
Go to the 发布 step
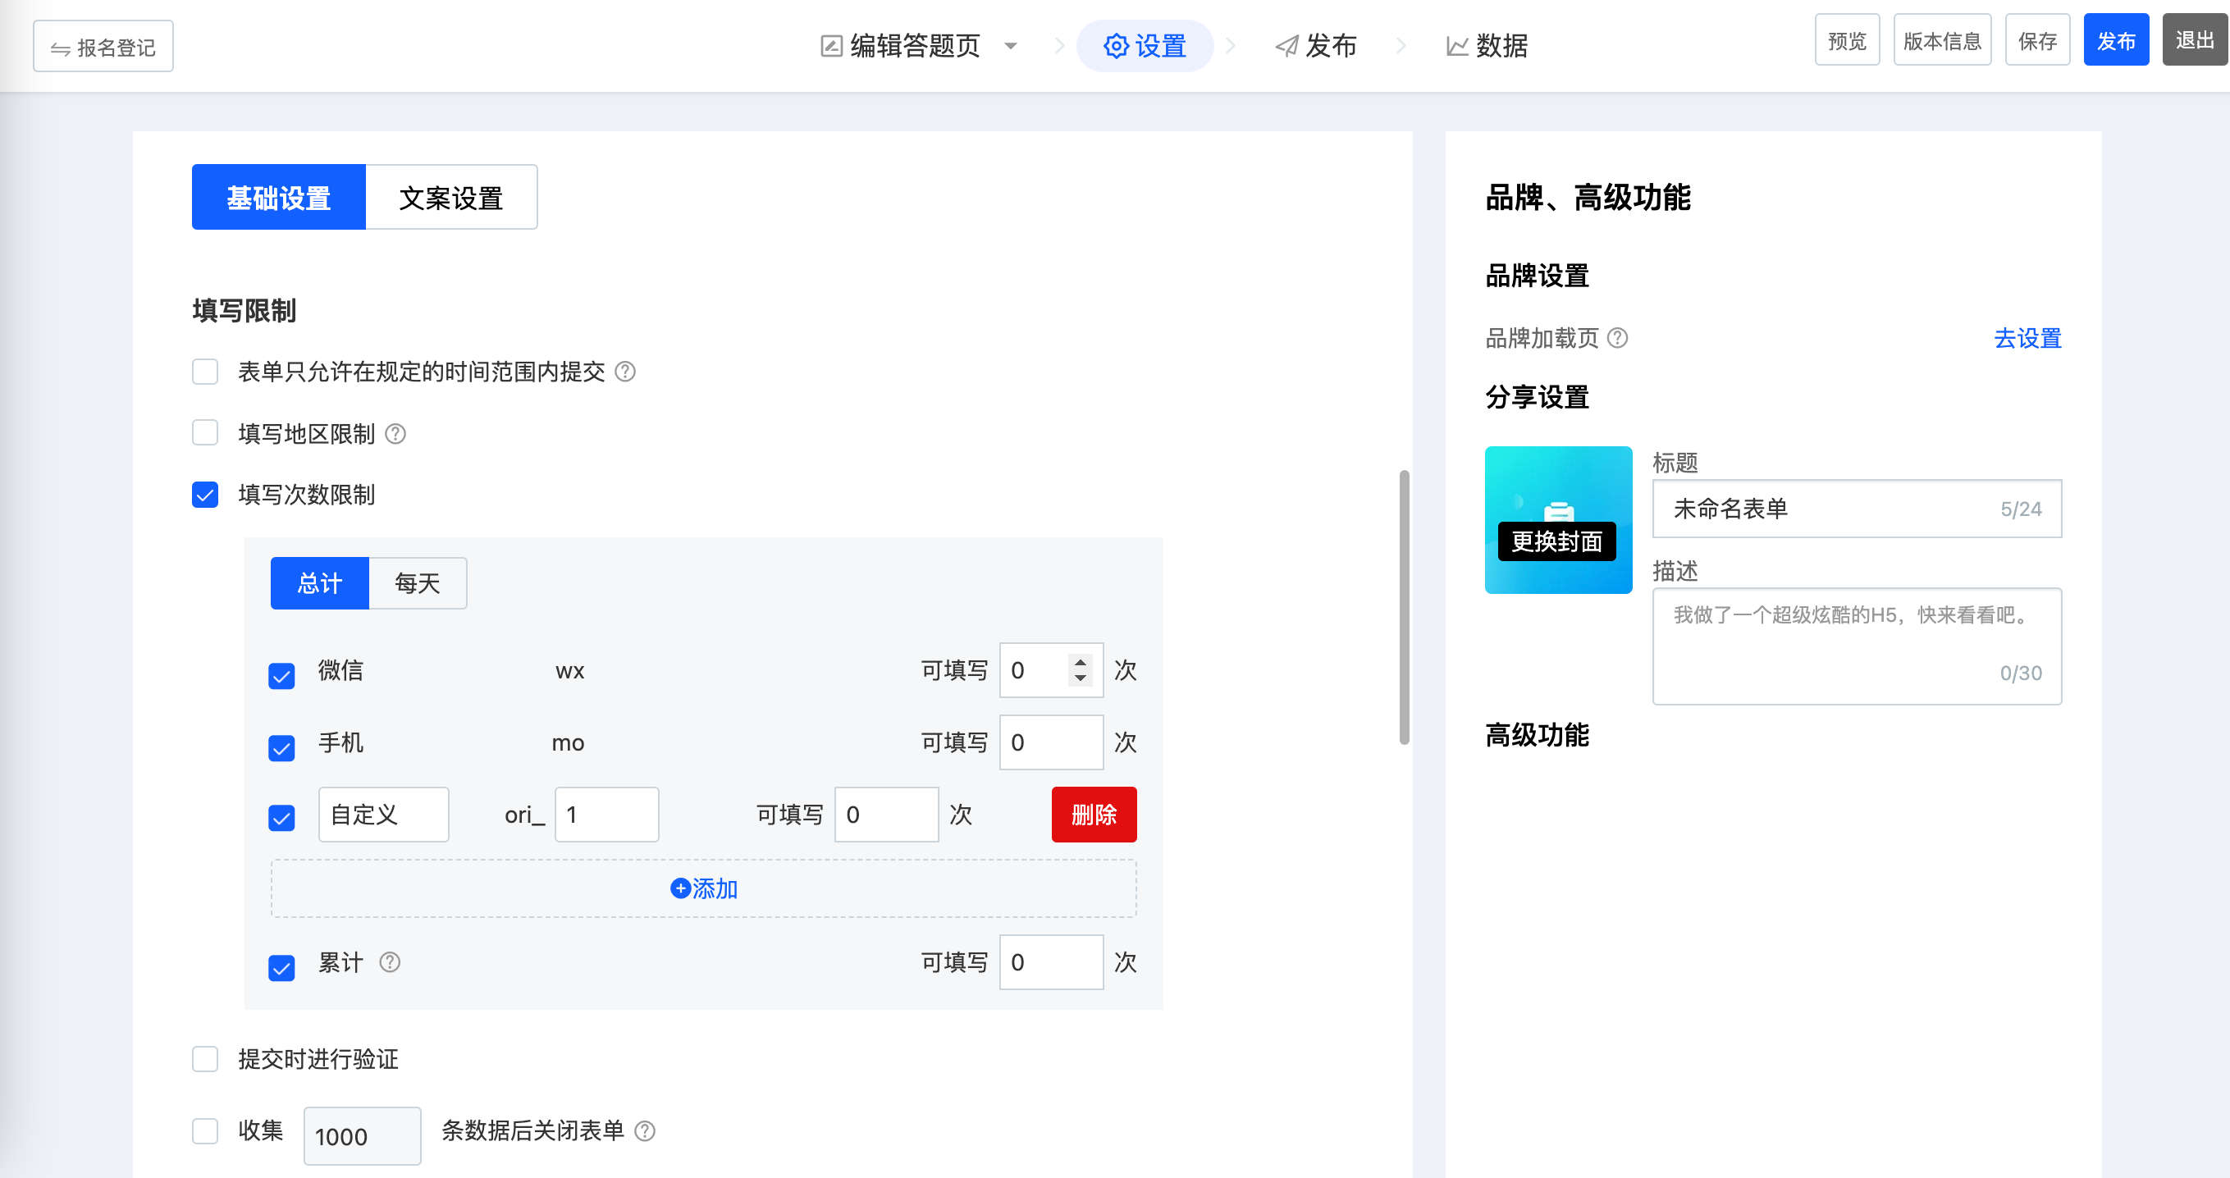click(1316, 46)
